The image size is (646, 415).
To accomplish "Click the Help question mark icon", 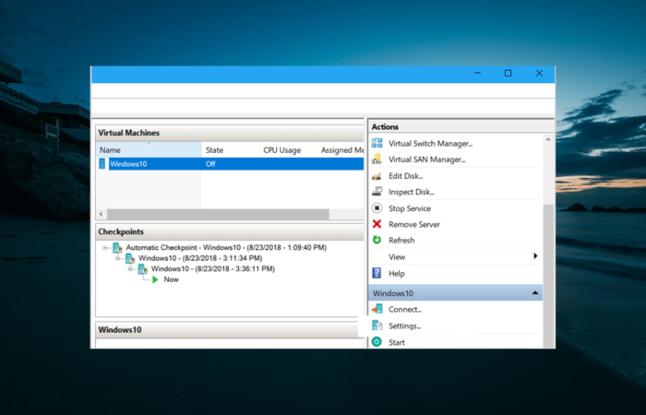I will point(377,273).
